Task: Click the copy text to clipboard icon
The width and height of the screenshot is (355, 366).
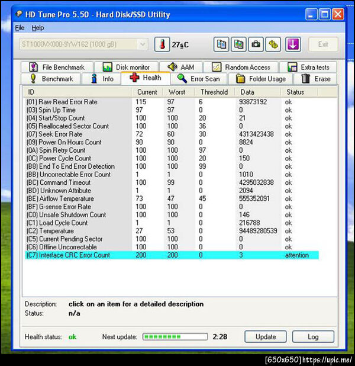Action: (221, 44)
